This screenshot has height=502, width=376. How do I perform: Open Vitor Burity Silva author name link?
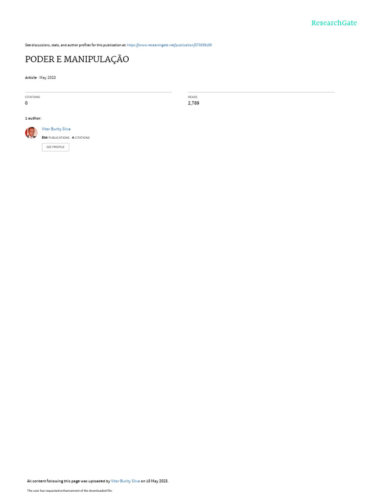[x=56, y=129]
